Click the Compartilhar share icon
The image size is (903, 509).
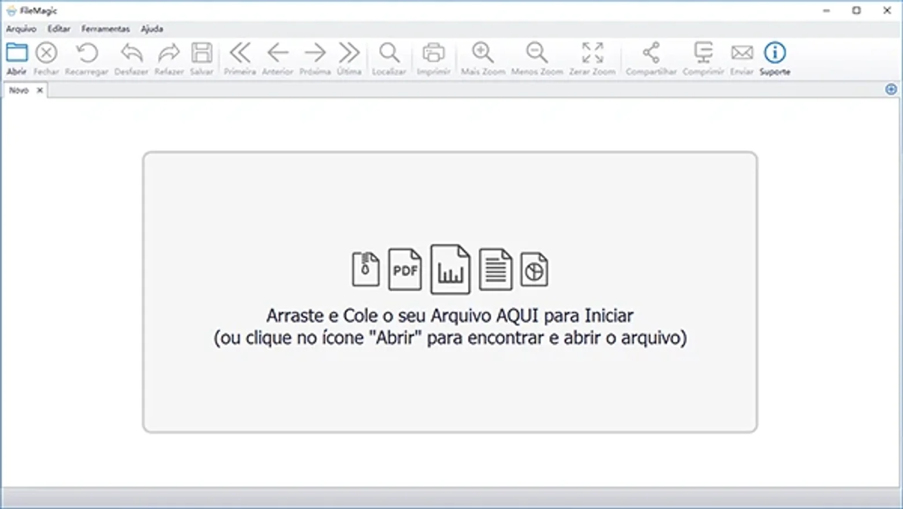(x=651, y=53)
